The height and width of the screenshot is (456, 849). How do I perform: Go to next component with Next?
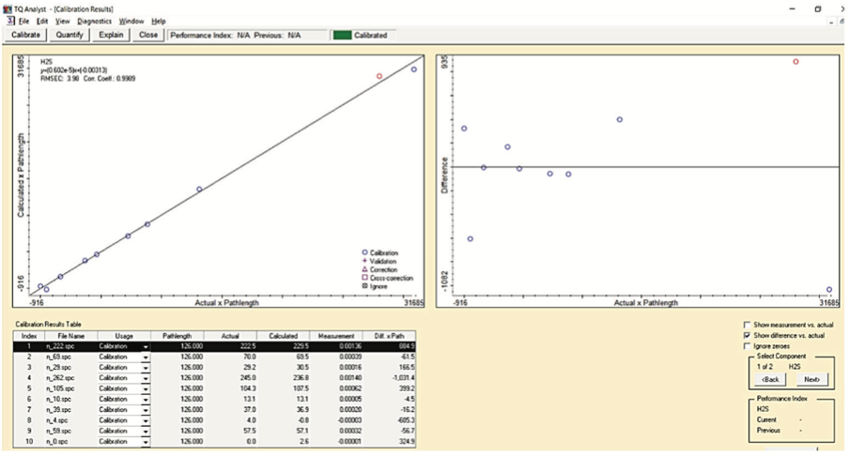pos(811,379)
